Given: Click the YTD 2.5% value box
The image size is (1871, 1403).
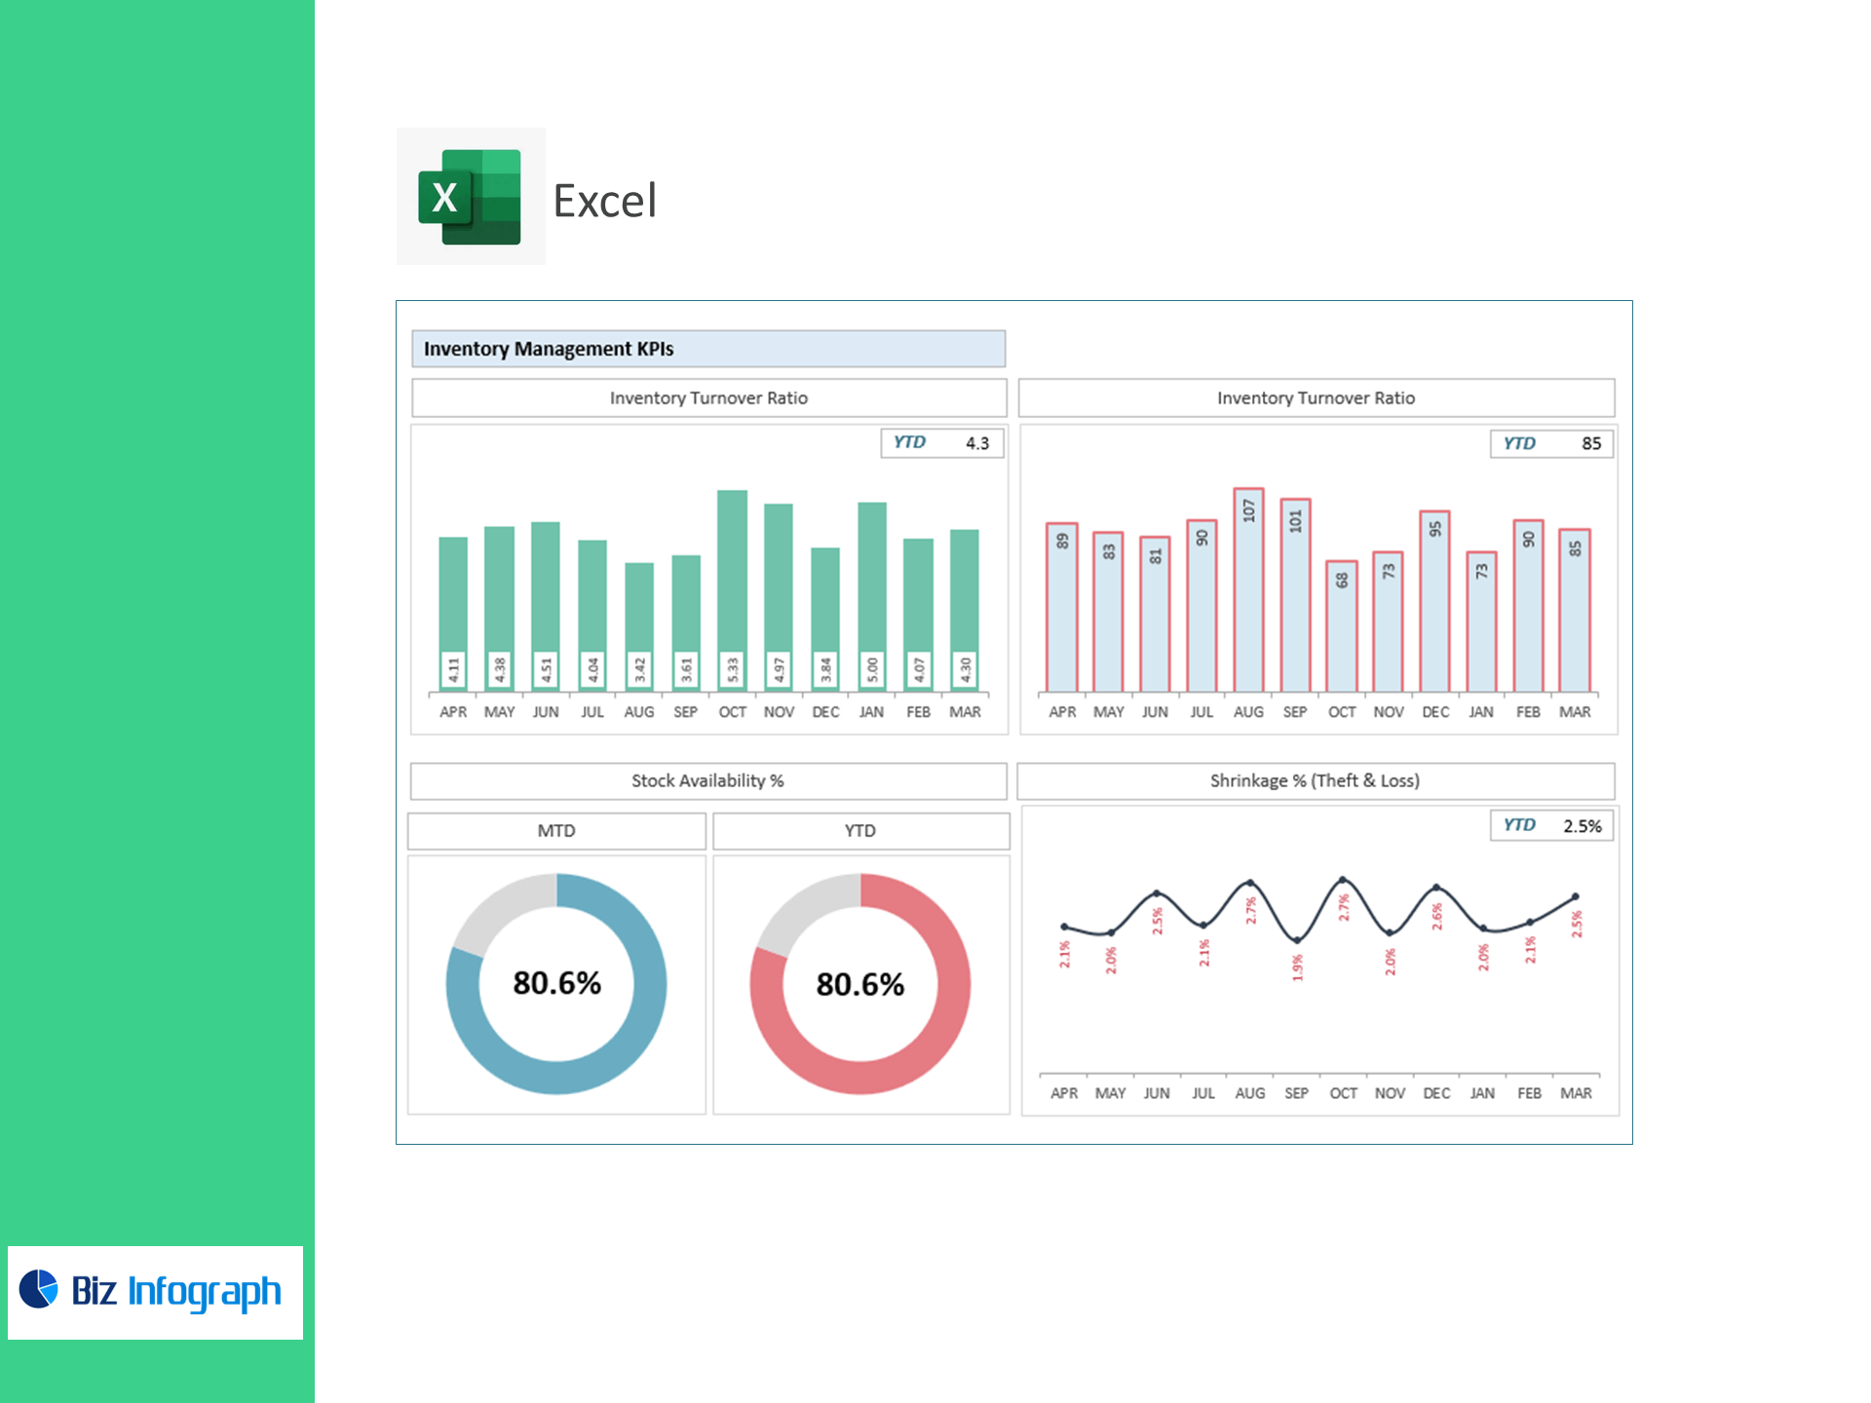Looking at the screenshot, I should pyautogui.click(x=1550, y=826).
